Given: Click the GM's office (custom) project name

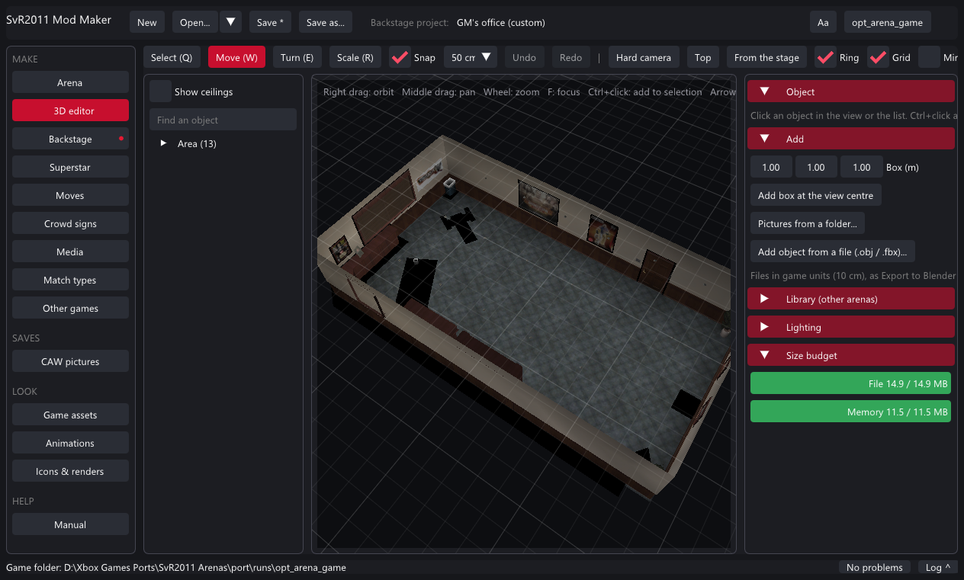Looking at the screenshot, I should [501, 22].
